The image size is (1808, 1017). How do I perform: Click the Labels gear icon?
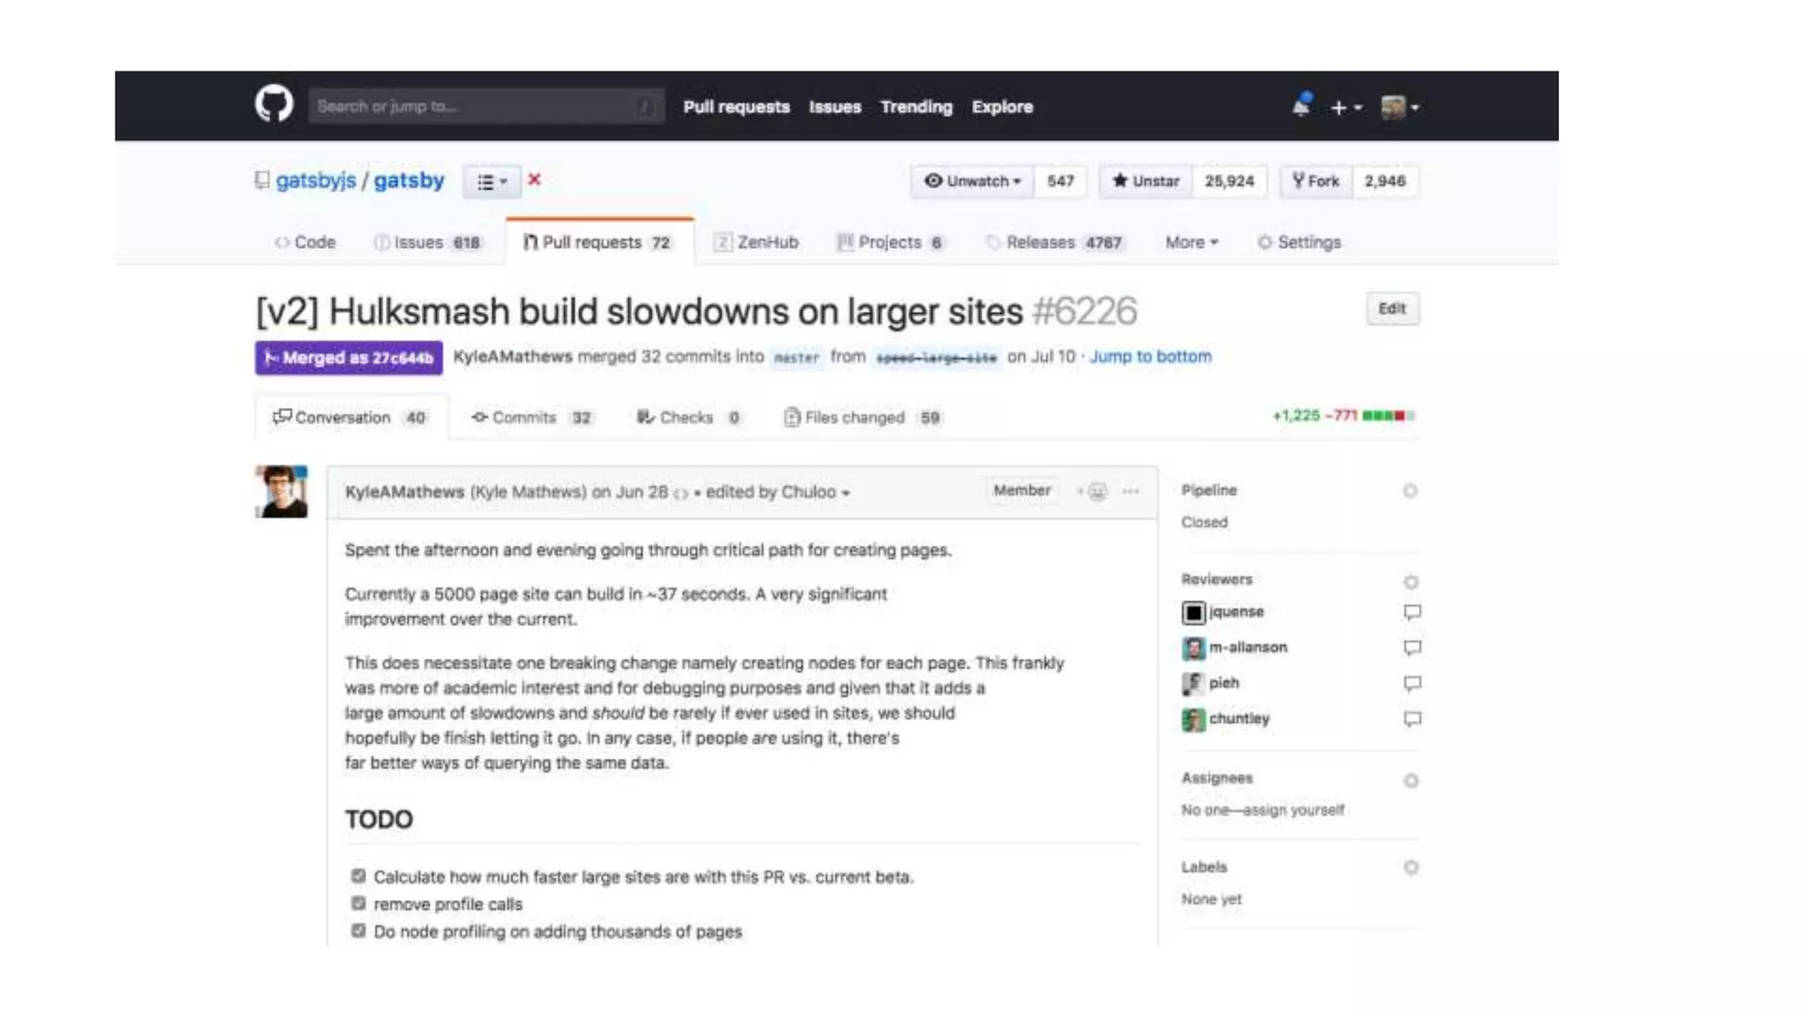click(1410, 868)
